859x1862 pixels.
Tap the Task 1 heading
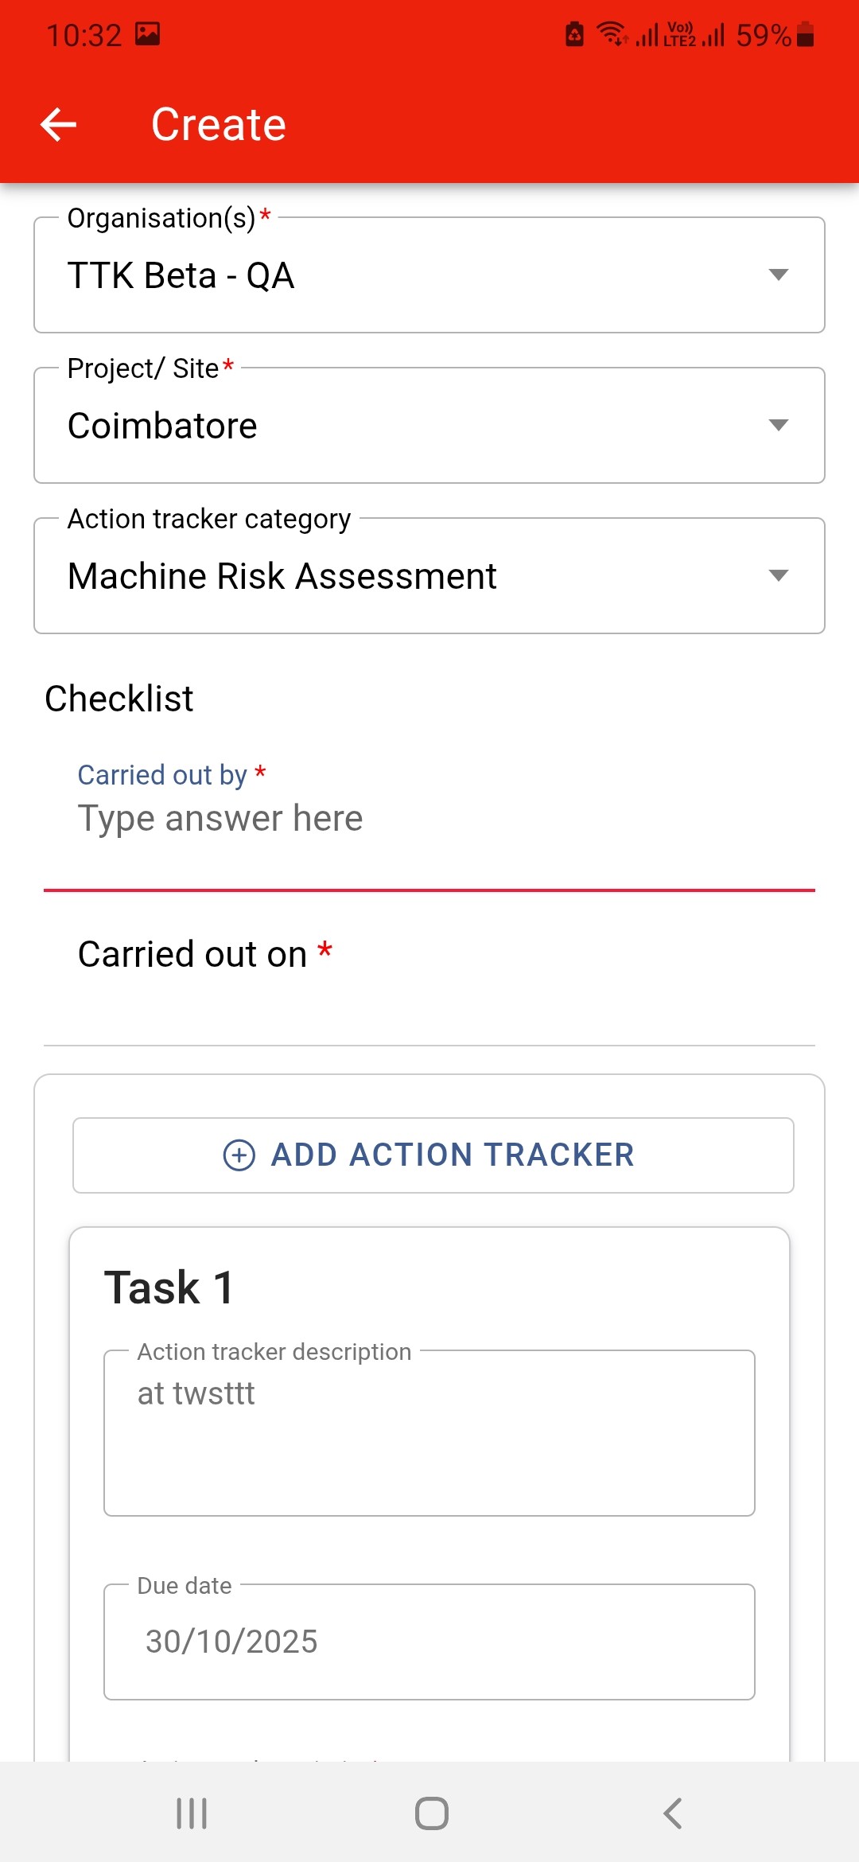(169, 1287)
